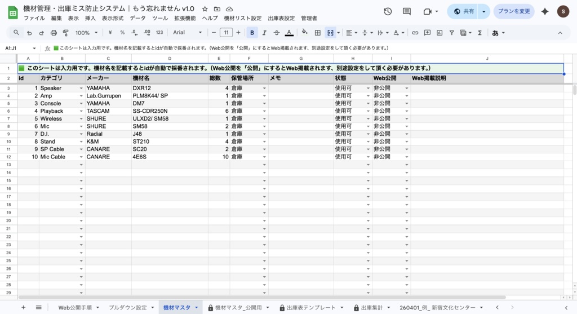Open the Arial font dropdown

(x=188, y=33)
